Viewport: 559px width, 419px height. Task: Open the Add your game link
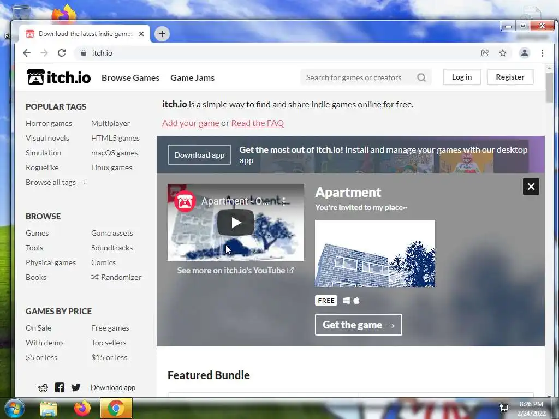click(191, 123)
